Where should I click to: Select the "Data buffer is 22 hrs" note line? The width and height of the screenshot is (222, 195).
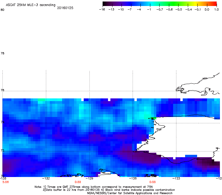point(109,190)
